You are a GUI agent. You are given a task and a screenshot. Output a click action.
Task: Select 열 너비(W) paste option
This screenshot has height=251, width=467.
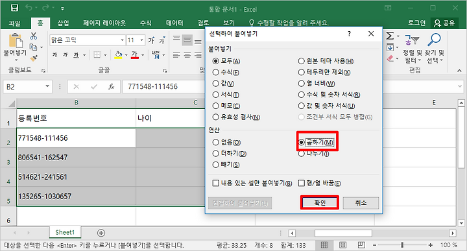(x=317, y=84)
